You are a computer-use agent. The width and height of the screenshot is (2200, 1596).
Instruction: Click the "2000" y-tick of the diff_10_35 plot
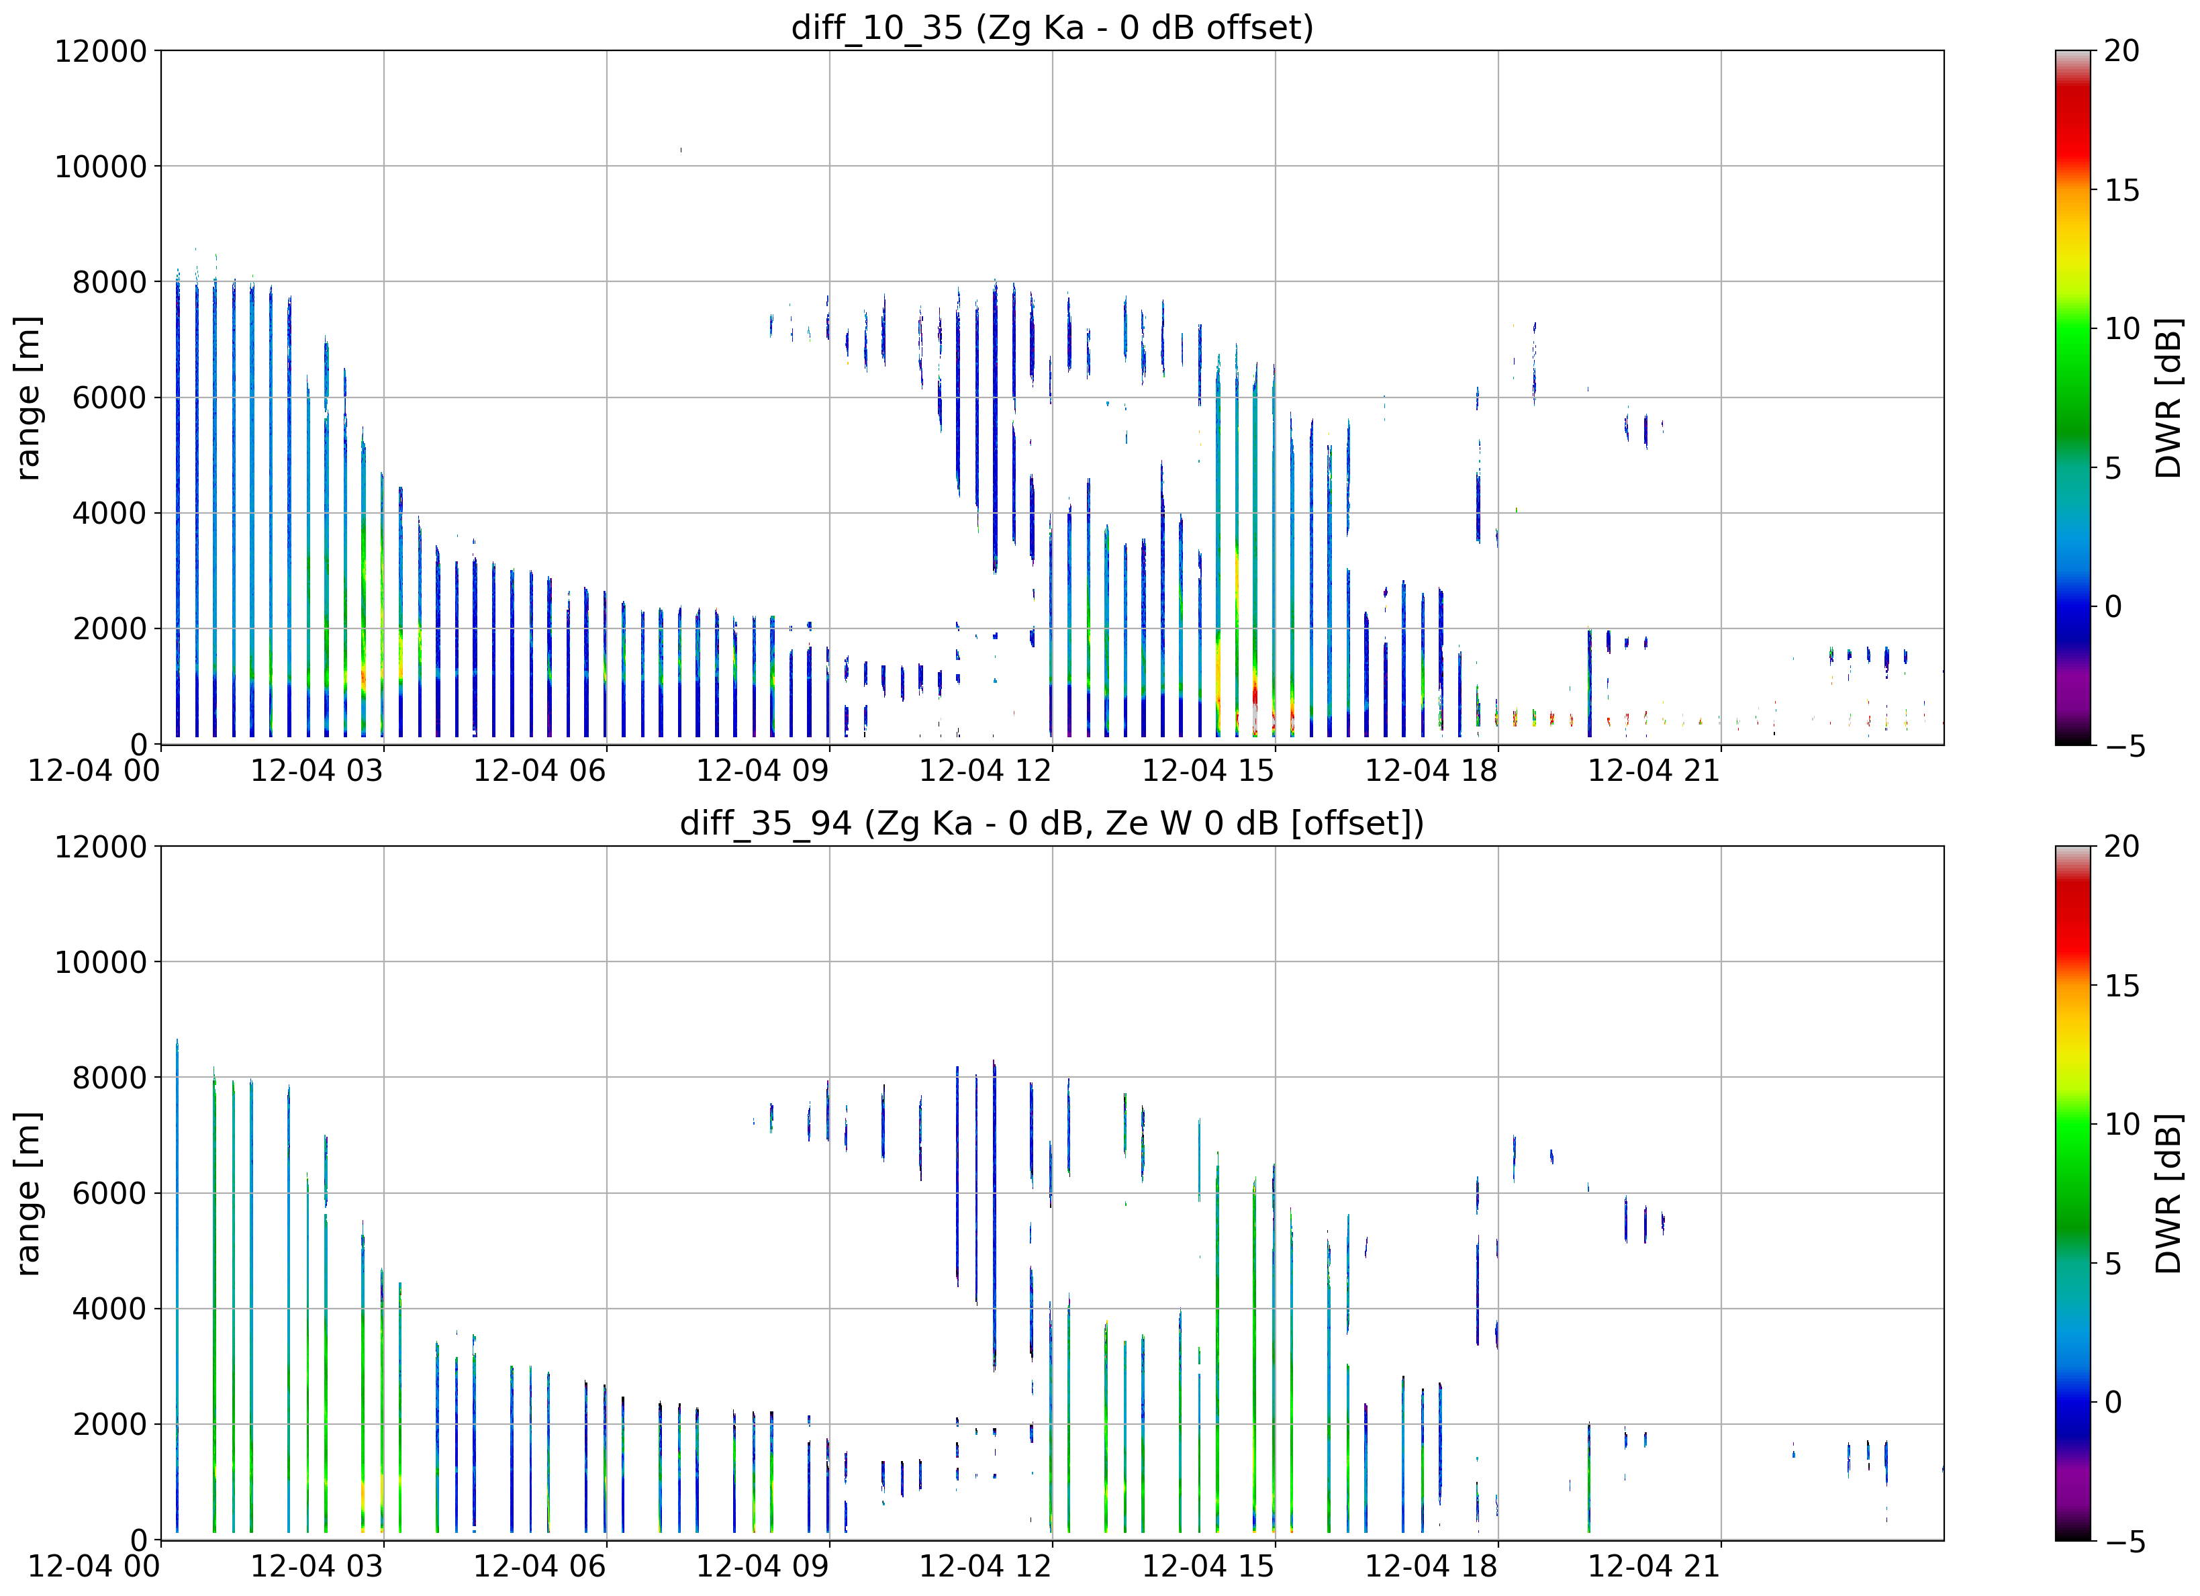(109, 628)
